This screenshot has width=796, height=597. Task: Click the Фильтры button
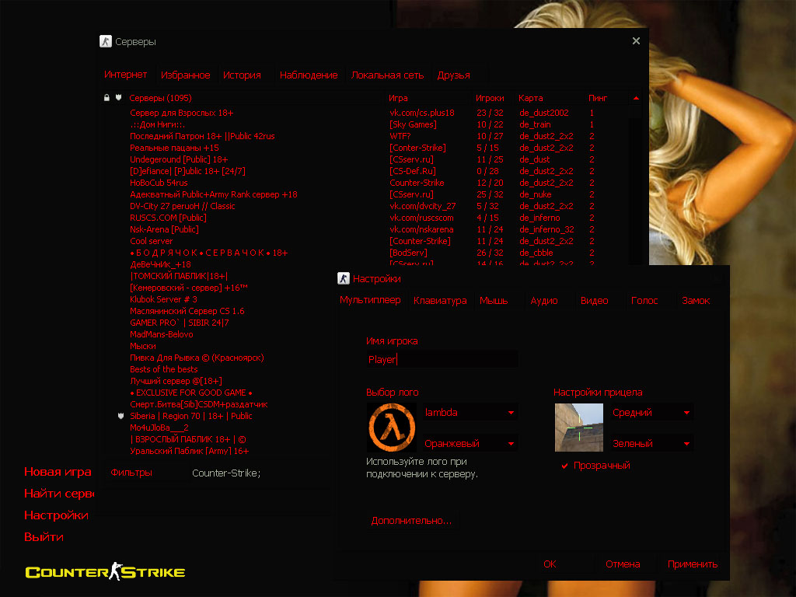(131, 472)
